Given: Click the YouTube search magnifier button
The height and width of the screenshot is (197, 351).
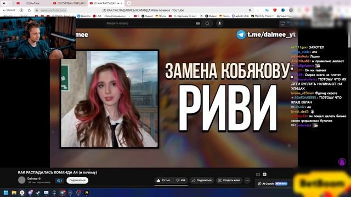Looking at the screenshot, I should tap(207, 23).
